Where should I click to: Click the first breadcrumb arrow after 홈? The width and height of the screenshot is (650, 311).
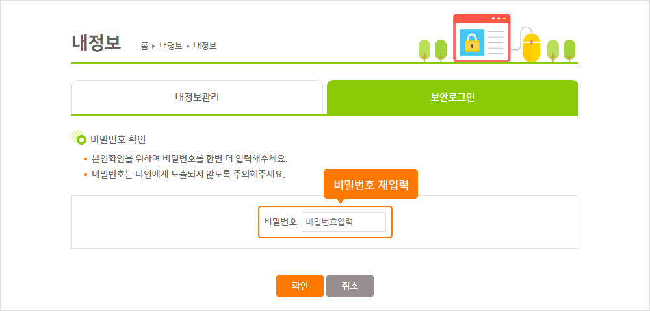pos(154,46)
